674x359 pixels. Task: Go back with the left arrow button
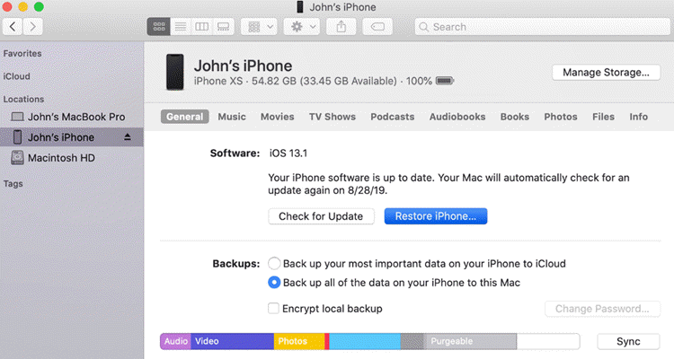pyautogui.click(x=13, y=27)
